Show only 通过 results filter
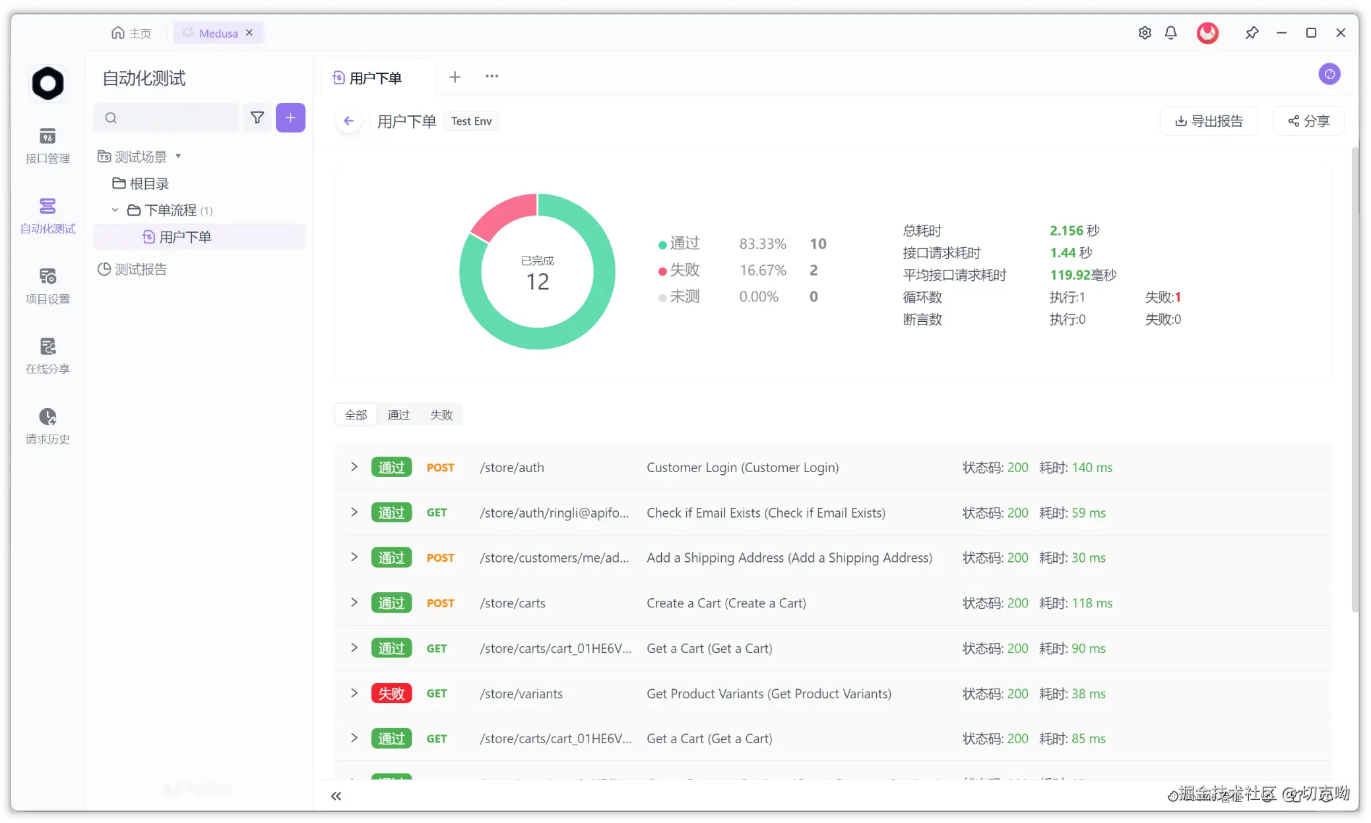1371x823 pixels. pos(399,415)
